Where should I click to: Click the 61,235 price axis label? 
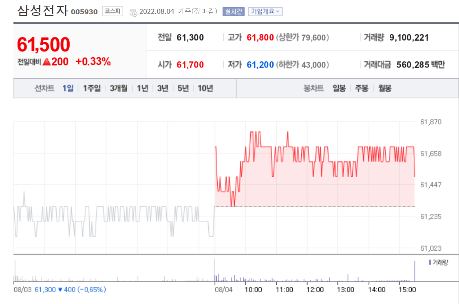pos(431,217)
